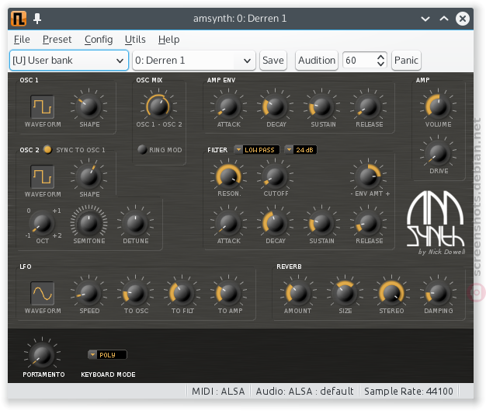Click the title bar minimize chevron
The image size is (486, 411).
click(425, 19)
